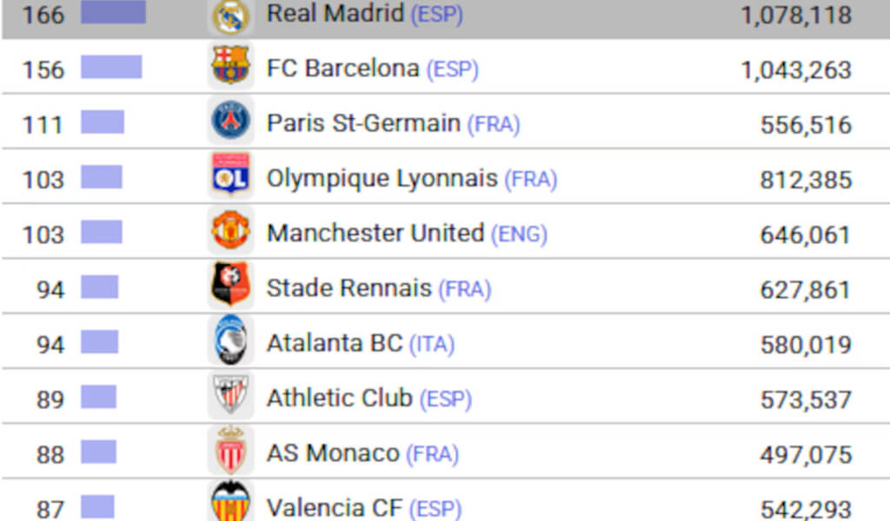Click the purple bar next to 166
This screenshot has width=890, height=521.
114,12
